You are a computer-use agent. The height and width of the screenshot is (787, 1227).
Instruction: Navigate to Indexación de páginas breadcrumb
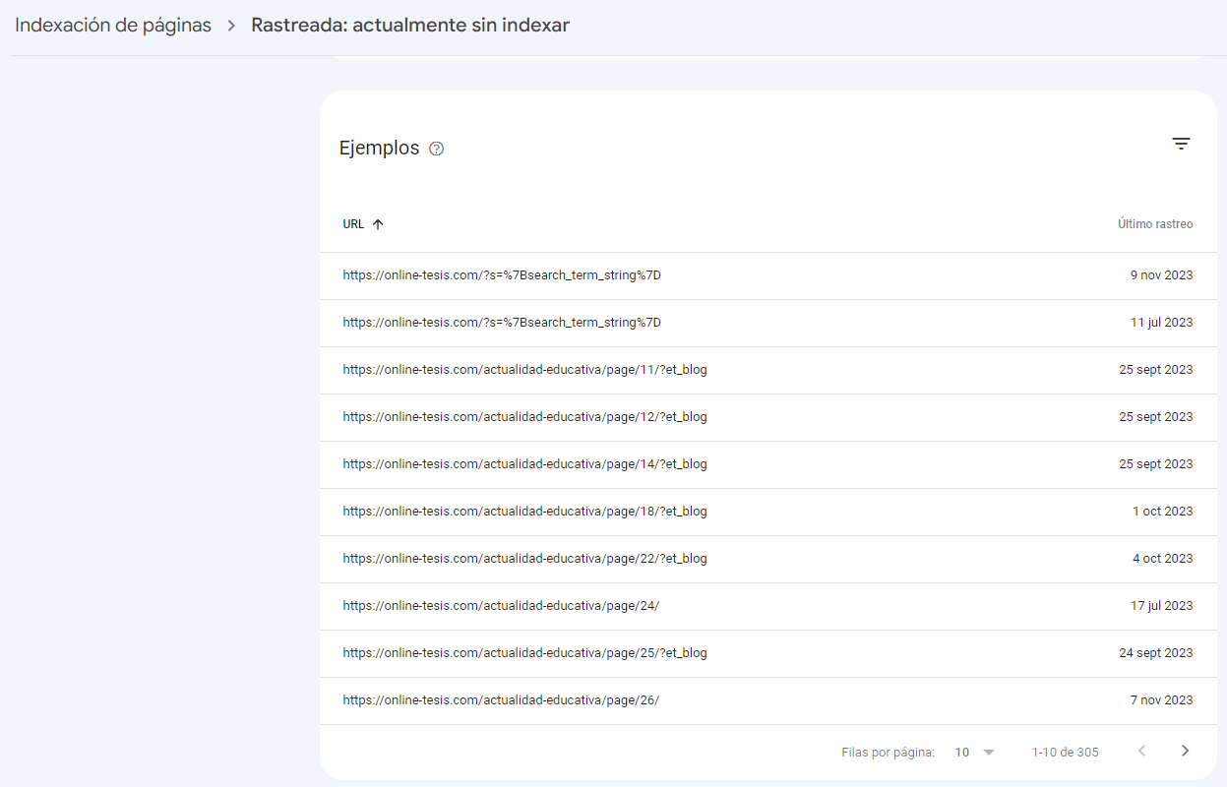(113, 26)
